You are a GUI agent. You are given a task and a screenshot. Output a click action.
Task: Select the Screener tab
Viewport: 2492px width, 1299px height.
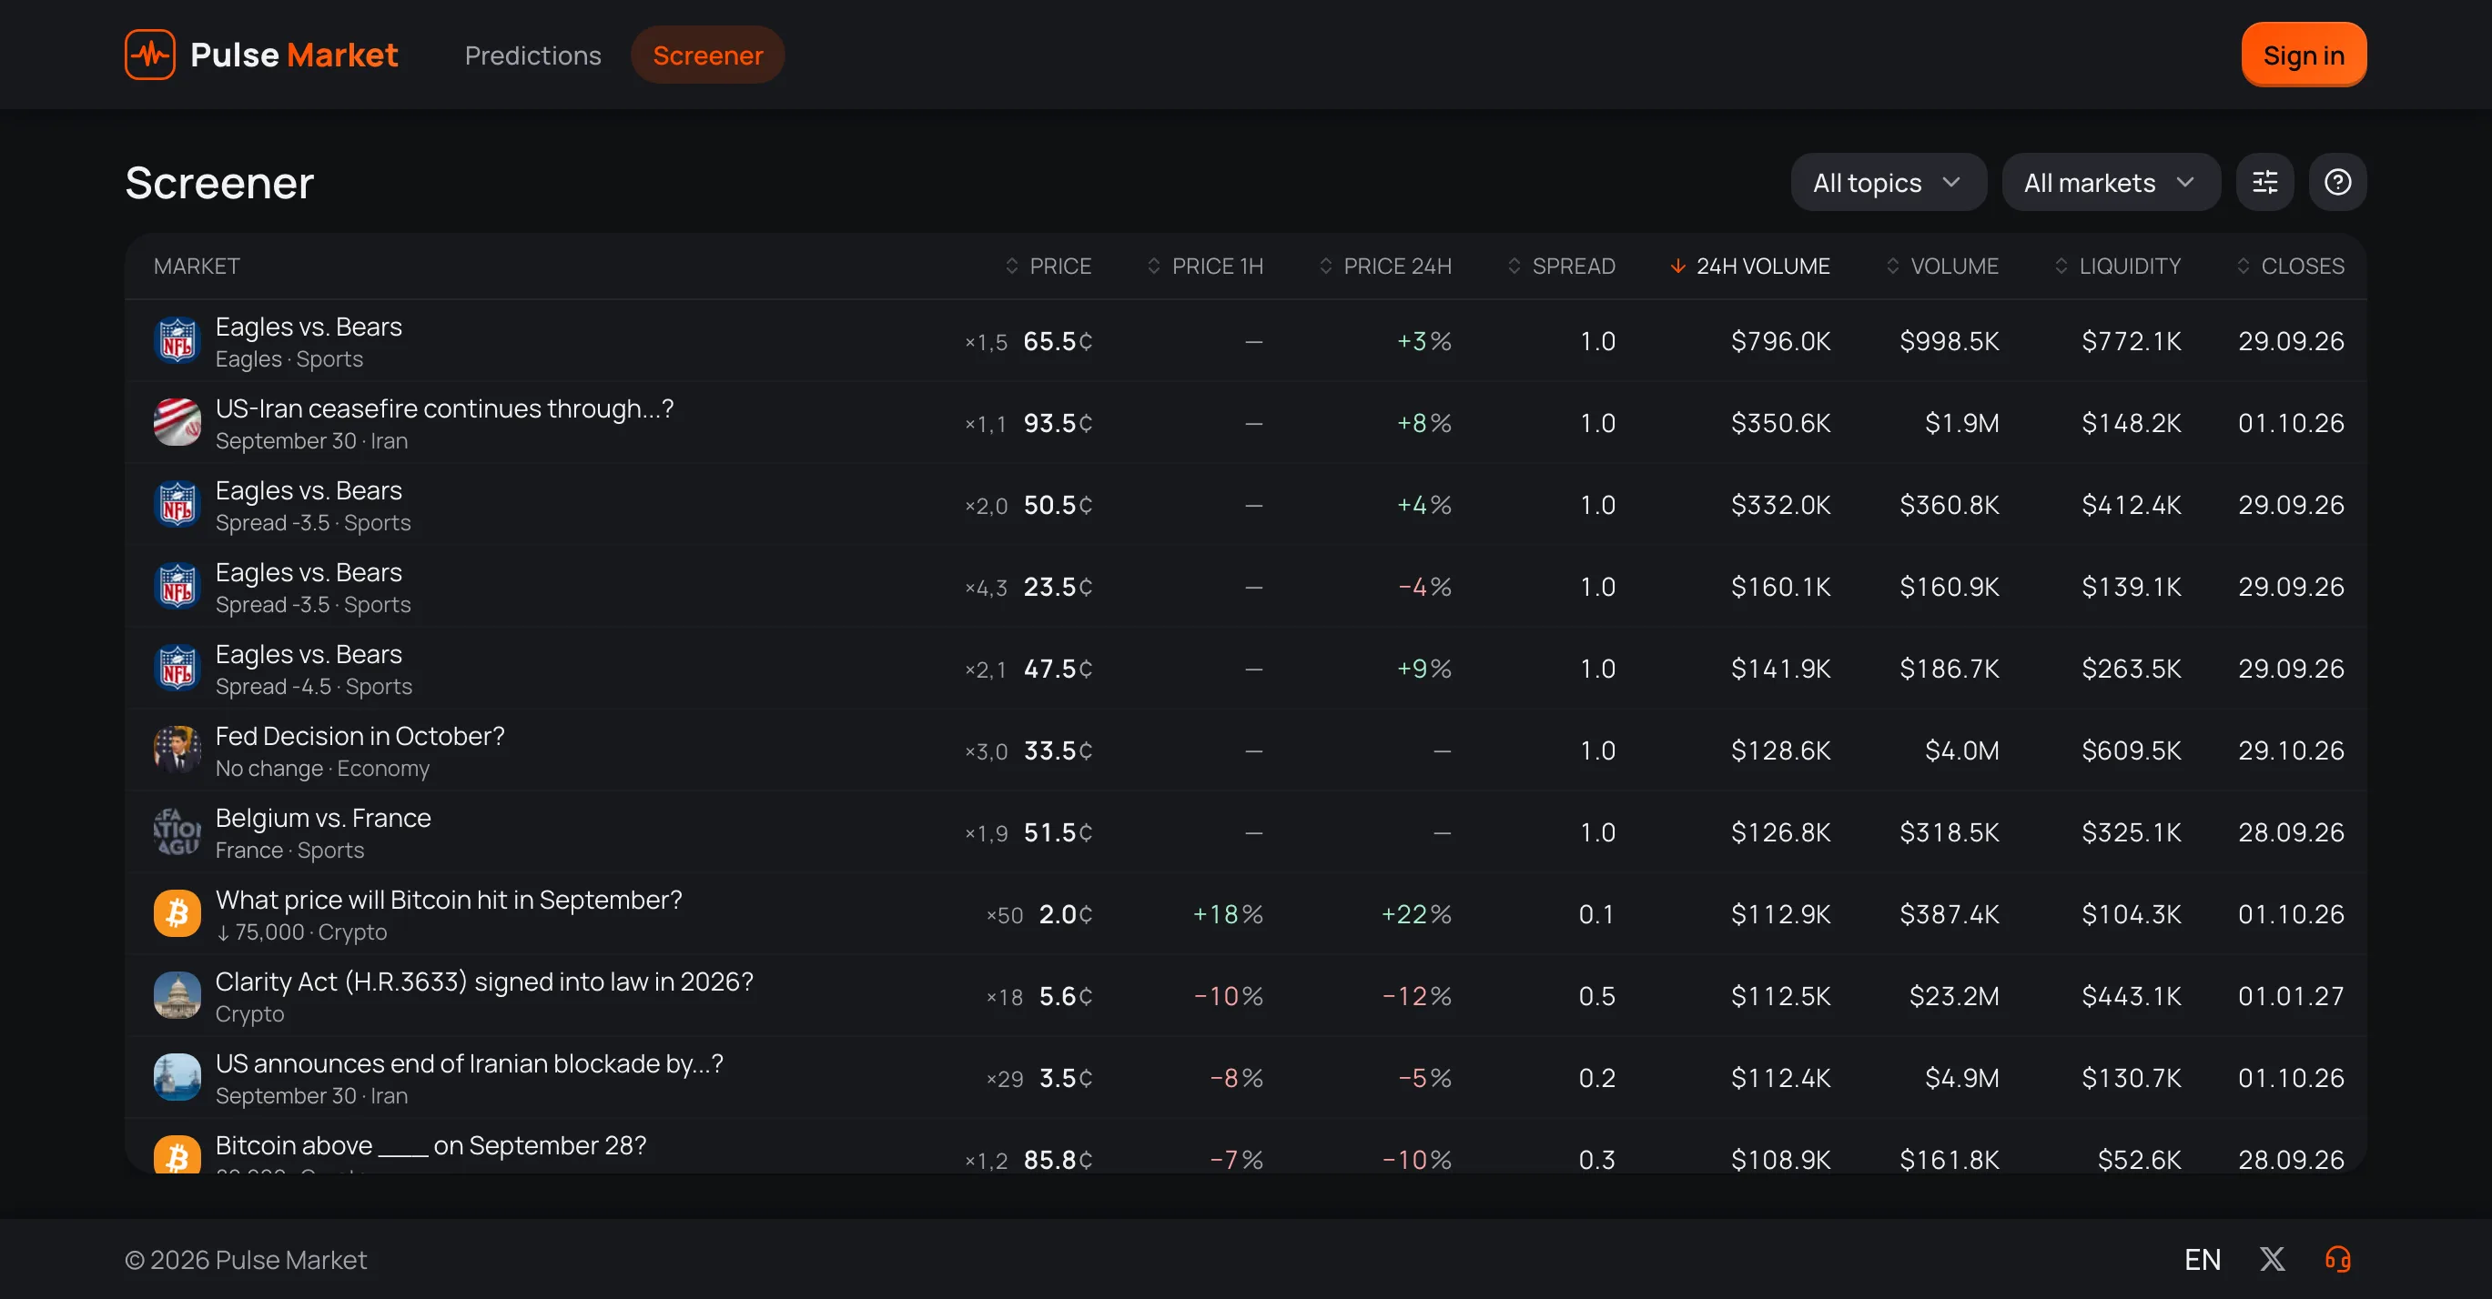(x=707, y=55)
